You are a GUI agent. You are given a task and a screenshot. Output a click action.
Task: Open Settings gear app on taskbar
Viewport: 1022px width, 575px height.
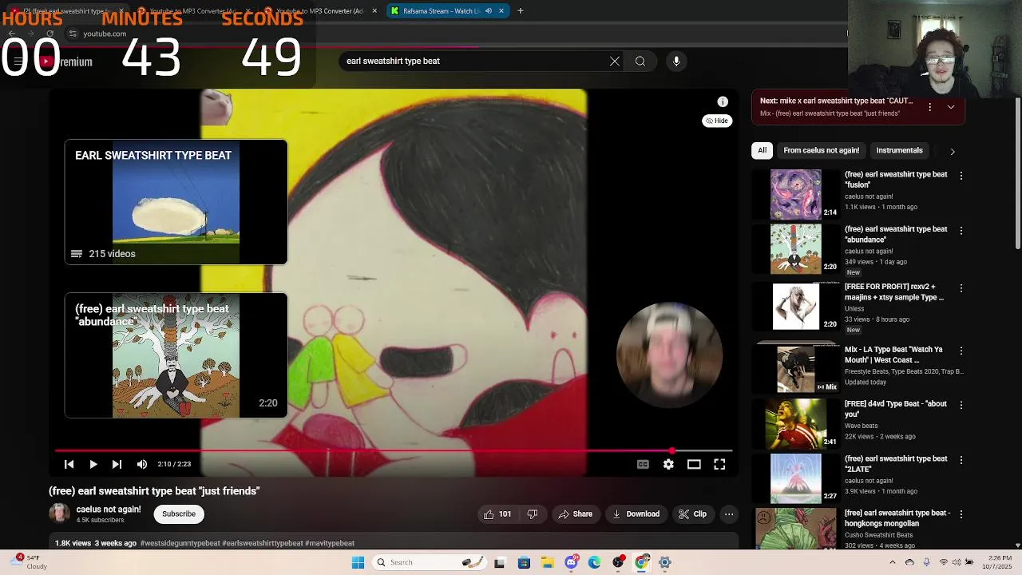[664, 562]
